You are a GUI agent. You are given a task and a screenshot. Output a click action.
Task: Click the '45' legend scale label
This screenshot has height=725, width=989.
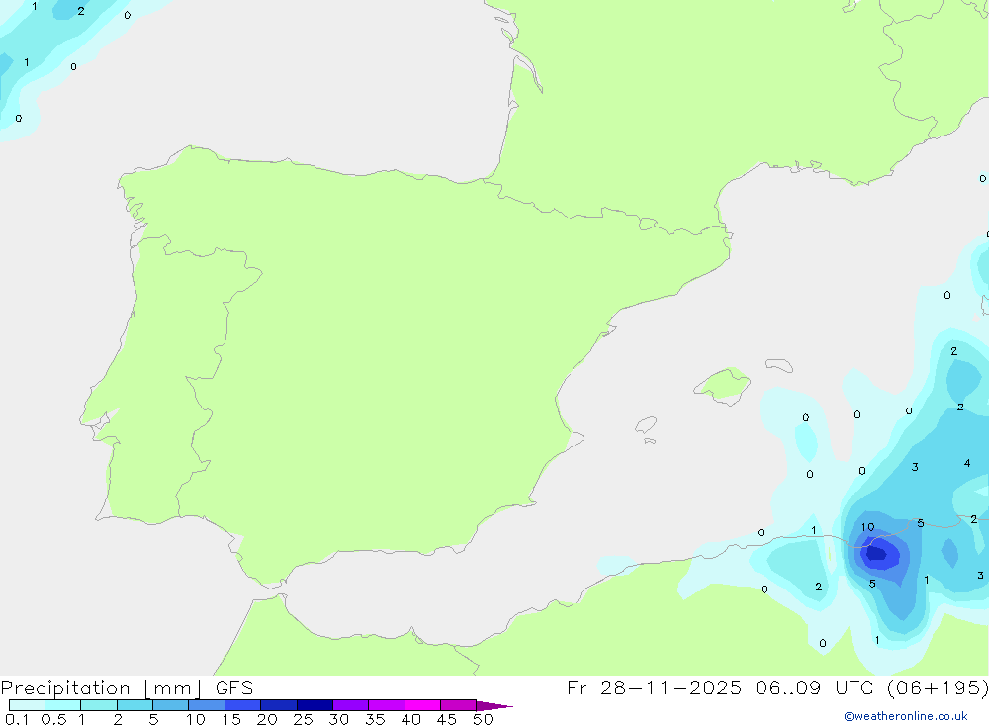[447, 719]
